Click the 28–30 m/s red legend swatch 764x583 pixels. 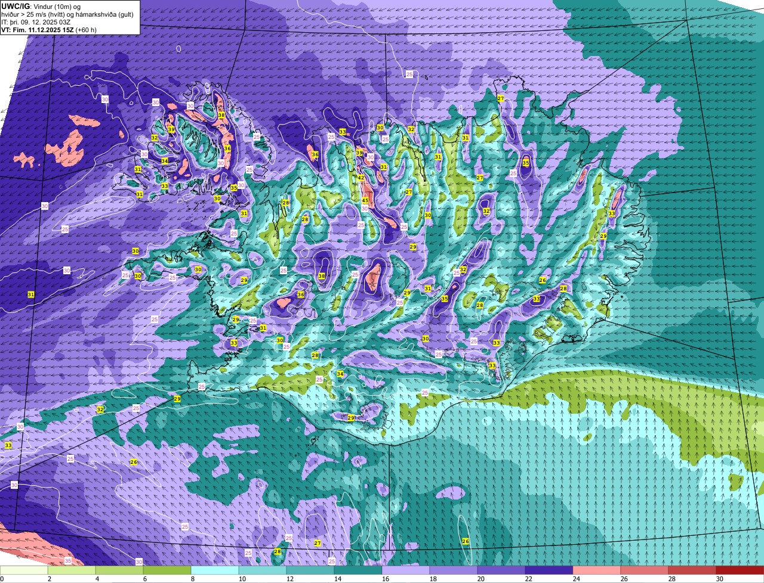coord(692,570)
